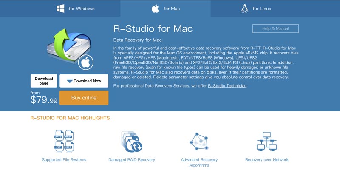Open the Advanced Recovery Algorithms link
340x173 pixels.
point(199,162)
